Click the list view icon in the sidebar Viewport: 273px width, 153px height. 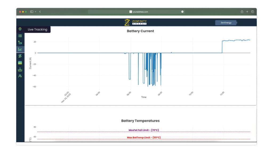(x=20, y=36)
